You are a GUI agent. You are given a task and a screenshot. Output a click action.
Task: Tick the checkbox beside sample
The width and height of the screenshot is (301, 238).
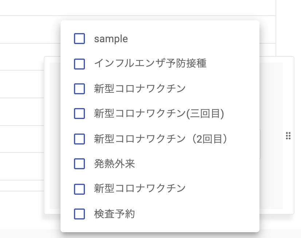[x=79, y=39]
